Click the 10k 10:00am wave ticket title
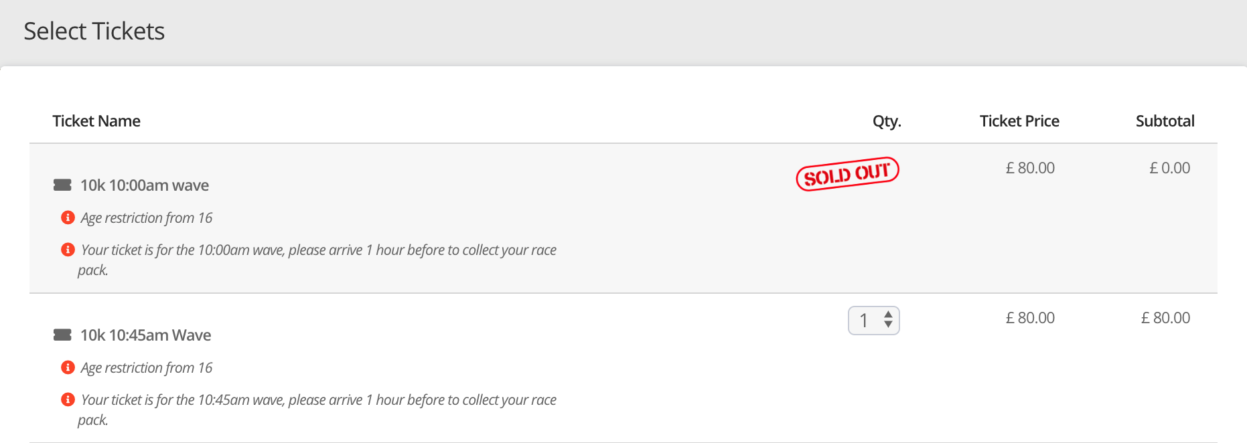 click(x=145, y=185)
